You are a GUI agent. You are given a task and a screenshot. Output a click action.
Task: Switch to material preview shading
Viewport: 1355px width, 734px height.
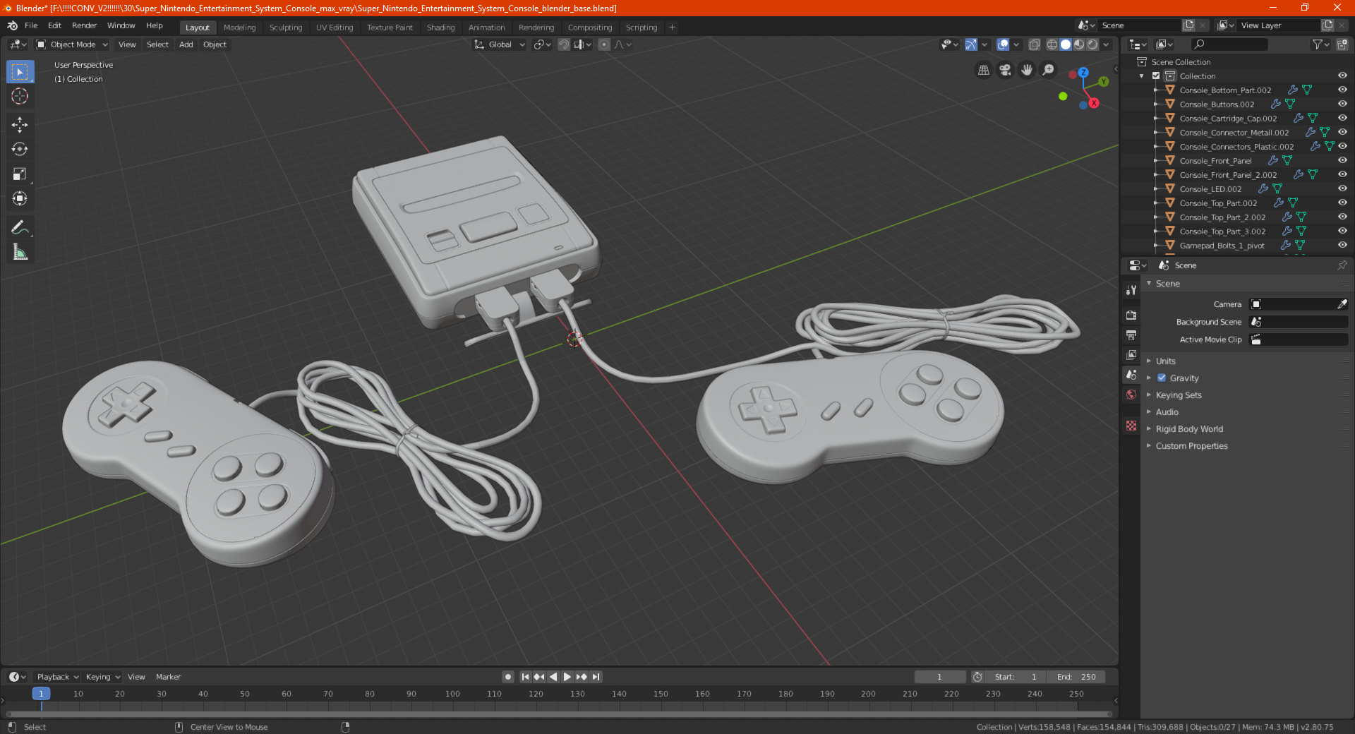coord(1079,44)
